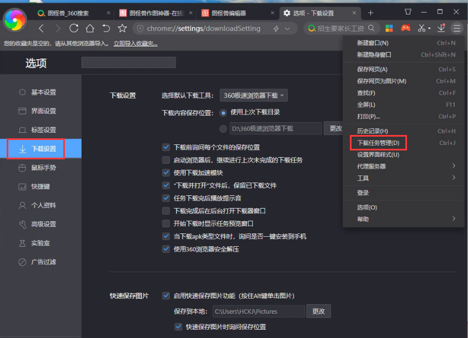Click the 360 browser colorful logo
468x338 pixels.
click(x=14, y=20)
